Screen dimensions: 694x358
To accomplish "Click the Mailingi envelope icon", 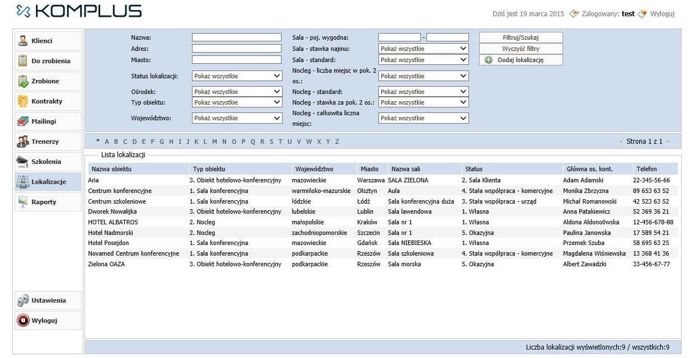I will pyautogui.click(x=23, y=121).
